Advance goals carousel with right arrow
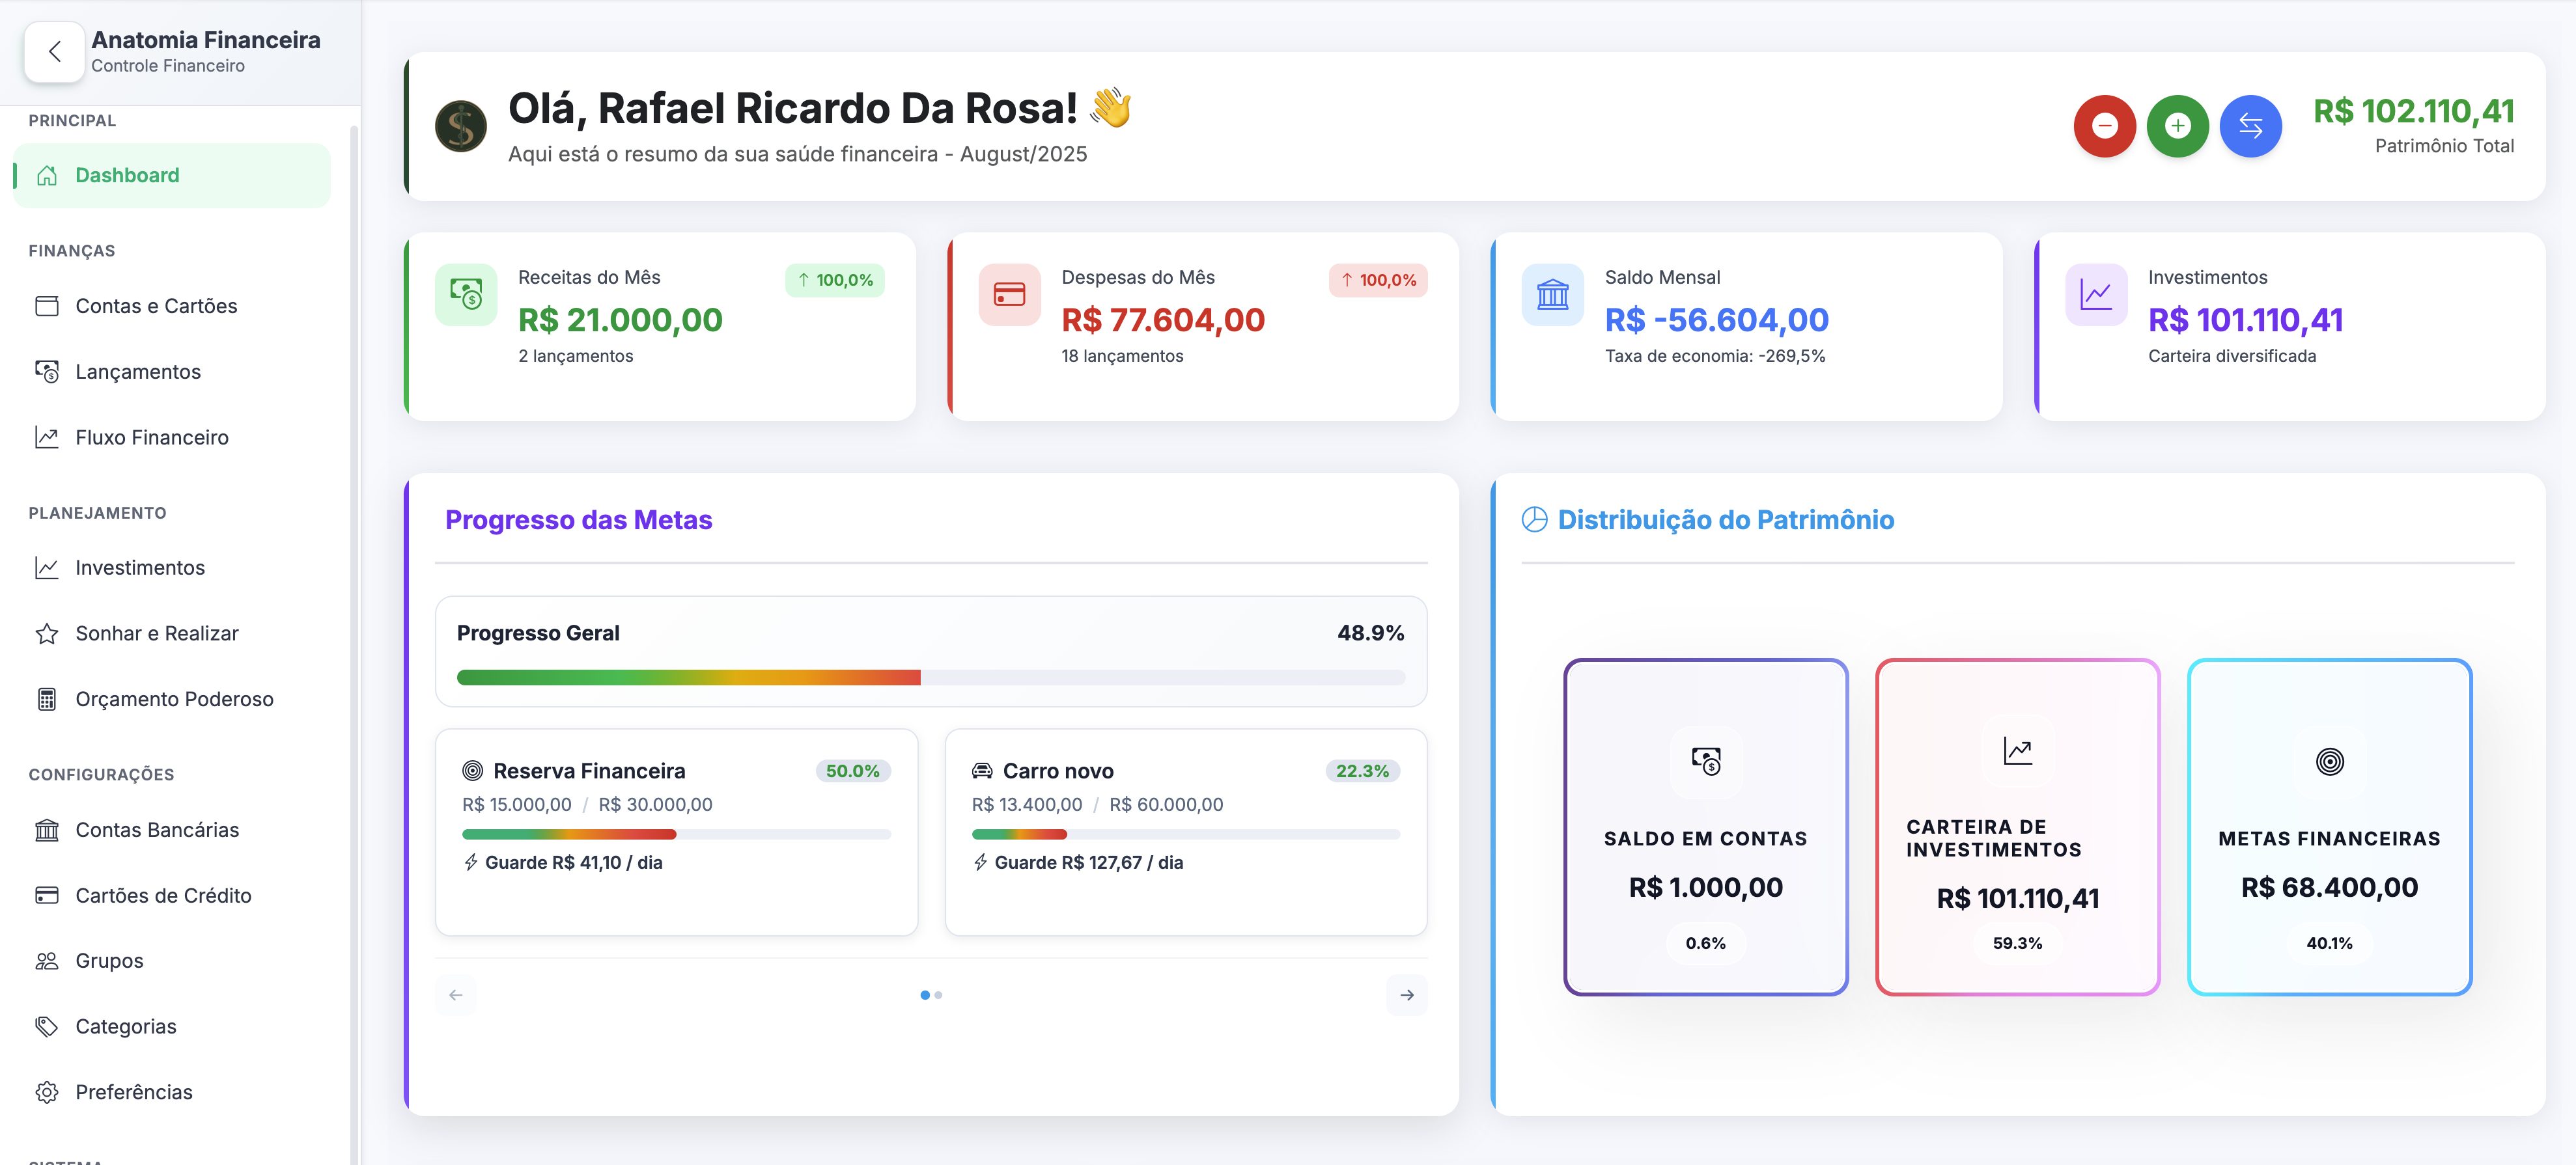2576x1165 pixels. coord(1407,994)
